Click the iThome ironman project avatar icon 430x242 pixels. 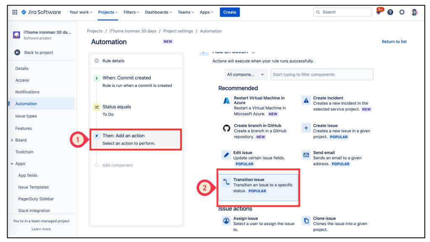(16, 35)
